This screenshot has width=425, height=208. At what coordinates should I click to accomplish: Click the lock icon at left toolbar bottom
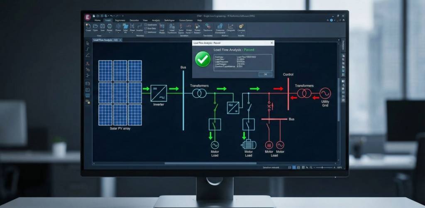click(x=88, y=102)
